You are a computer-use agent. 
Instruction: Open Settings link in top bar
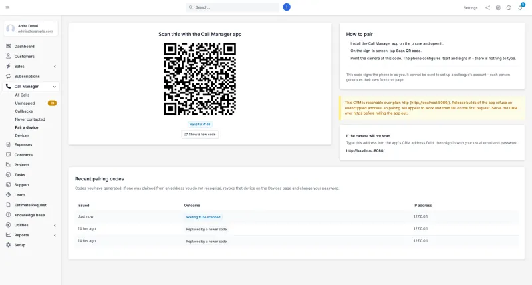[471, 8]
